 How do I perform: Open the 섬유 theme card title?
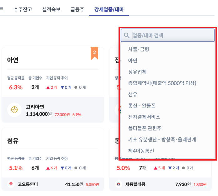[x=13, y=141]
